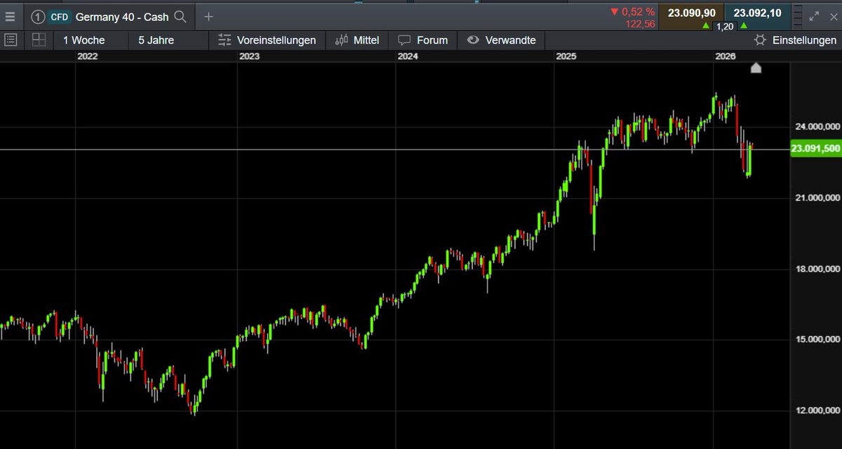Open the stacked-lines menu beside the buy price
The width and height of the screenshot is (842, 449).
(x=799, y=16)
